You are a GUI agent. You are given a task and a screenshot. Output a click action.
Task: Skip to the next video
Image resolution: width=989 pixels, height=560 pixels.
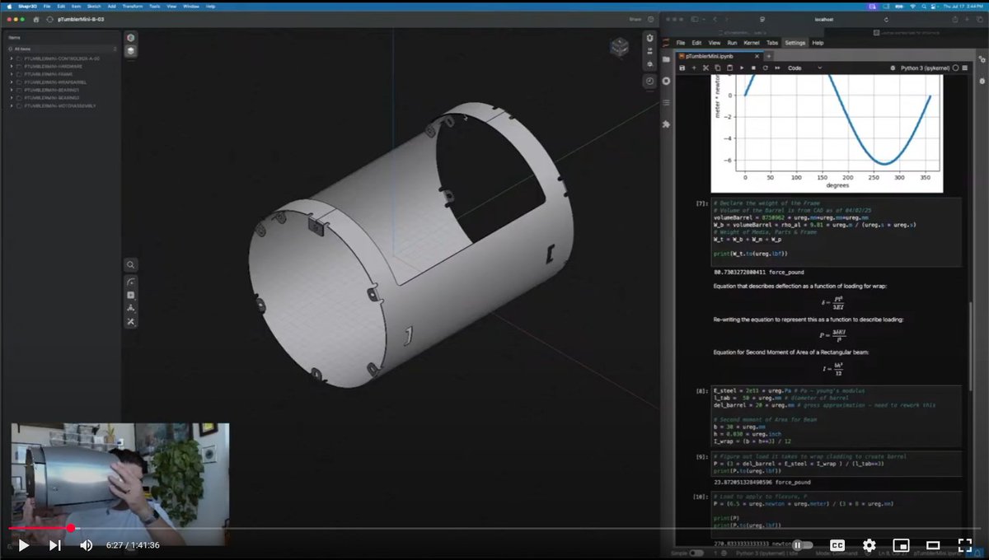[54, 545]
